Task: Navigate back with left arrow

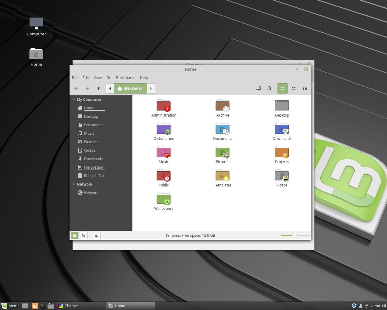Action: coord(76,88)
